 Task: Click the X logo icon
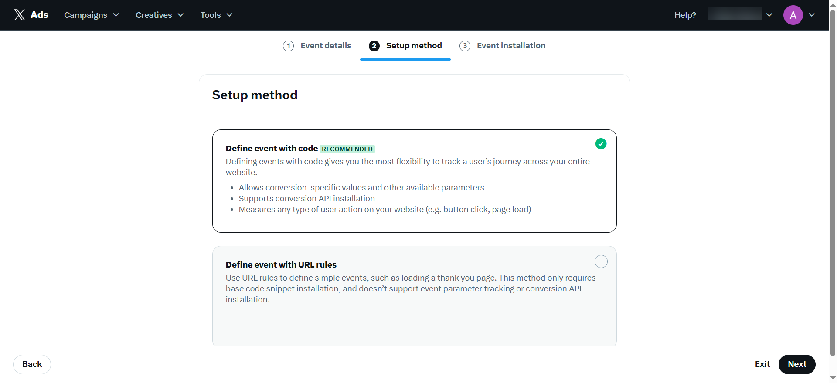click(20, 15)
